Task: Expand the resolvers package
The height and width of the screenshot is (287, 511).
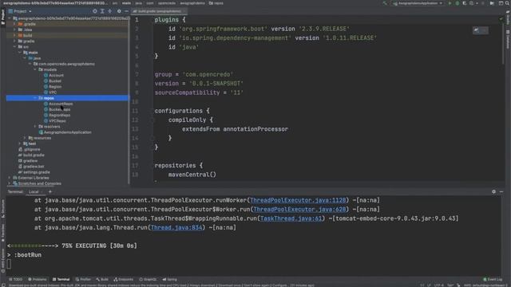Action: tap(35, 127)
